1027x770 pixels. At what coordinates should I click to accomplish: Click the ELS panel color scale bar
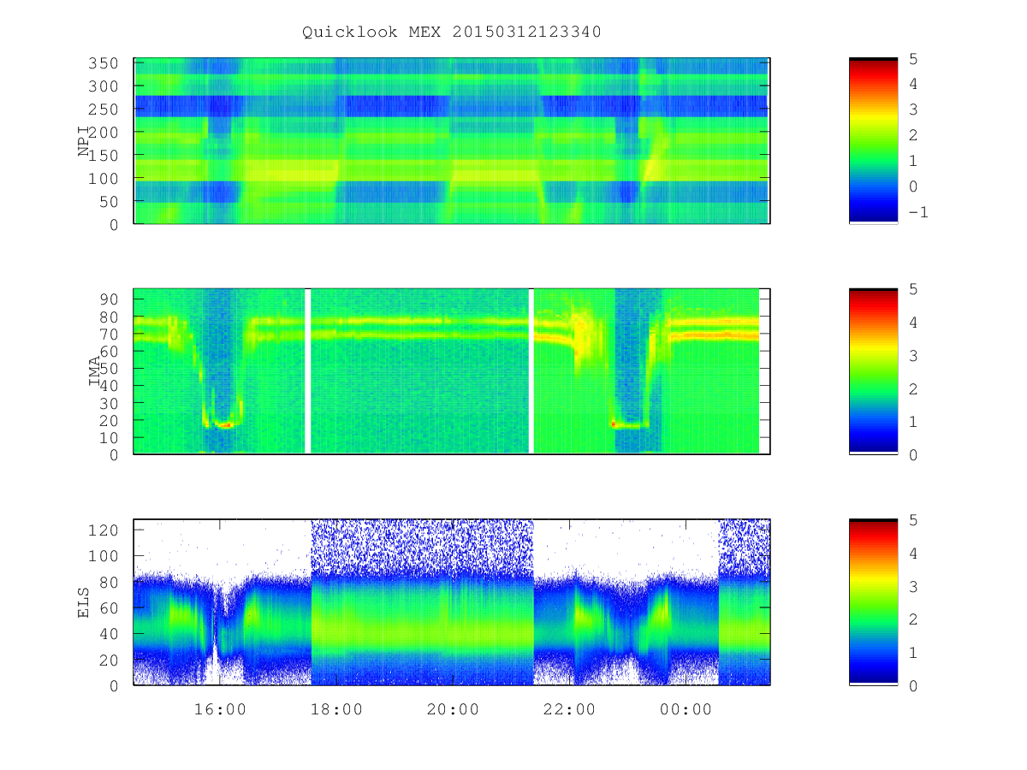tap(873, 601)
